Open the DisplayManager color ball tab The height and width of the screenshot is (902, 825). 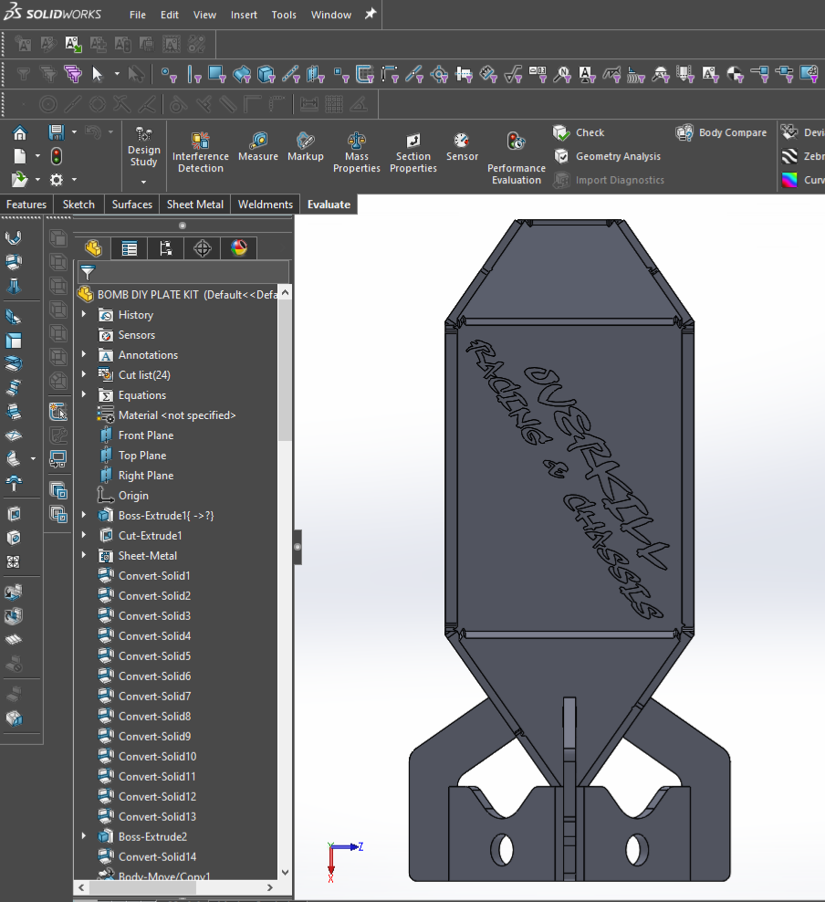coord(239,248)
